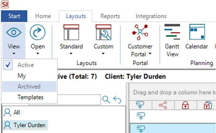The image size is (216, 133).
Task: Click the undo arrow beside search
Action: 117,100
